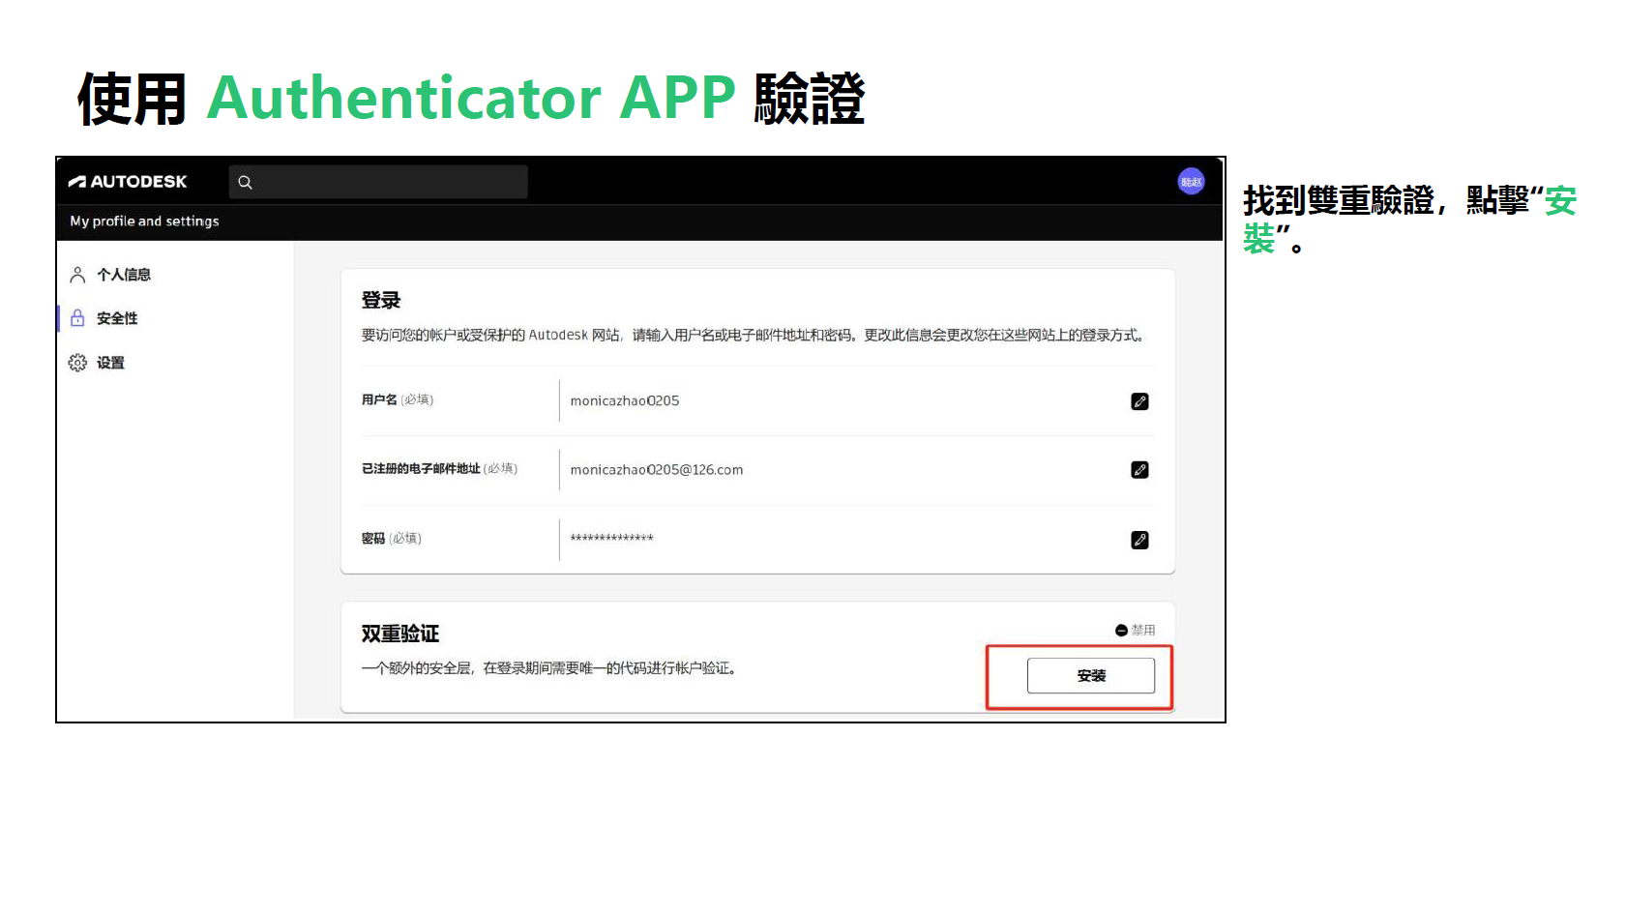1626x914 pixels.
Task: Open My profile and settings heading
Action: (144, 221)
